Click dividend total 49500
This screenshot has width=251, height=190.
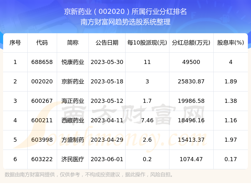(x=191, y=62)
